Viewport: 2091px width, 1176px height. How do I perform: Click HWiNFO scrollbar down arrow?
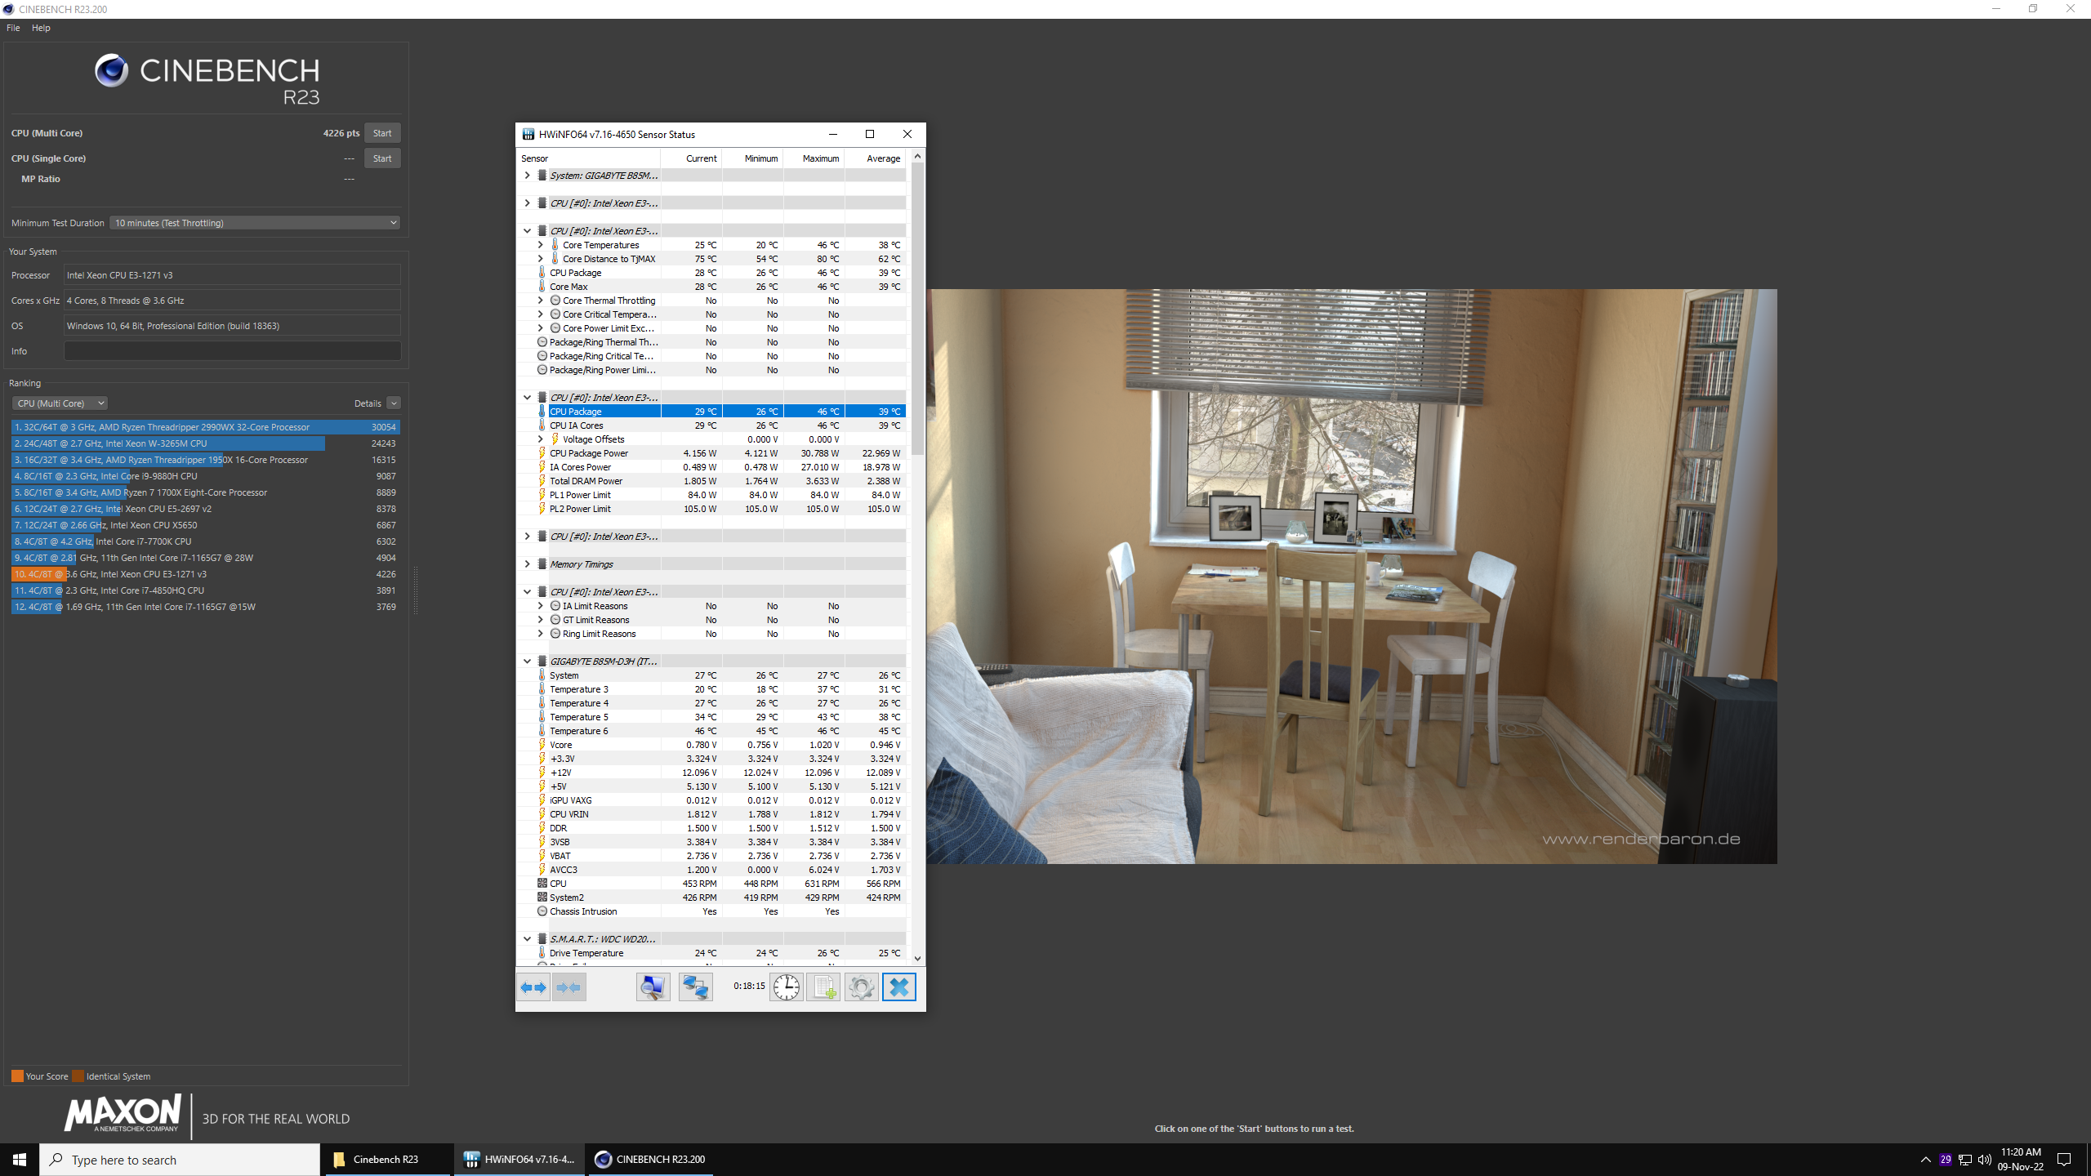point(917,959)
